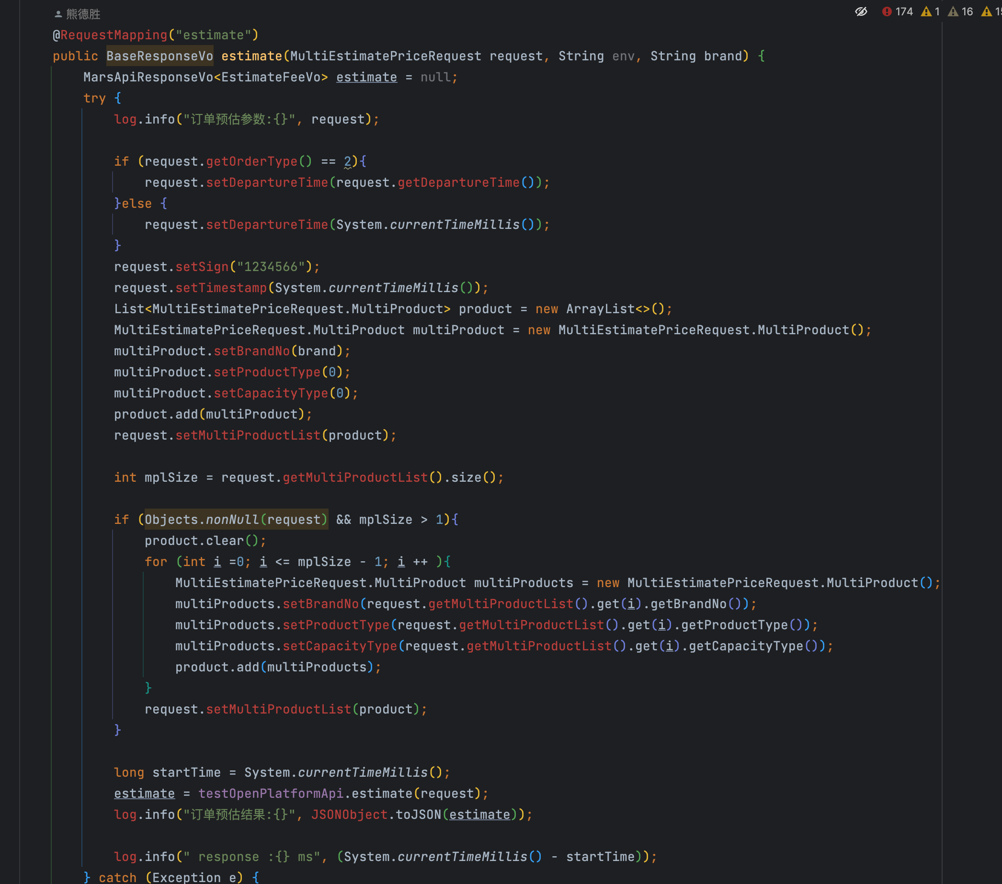Click the grayed-out env parameter
Image resolution: width=1002 pixels, height=884 pixels.
point(623,56)
